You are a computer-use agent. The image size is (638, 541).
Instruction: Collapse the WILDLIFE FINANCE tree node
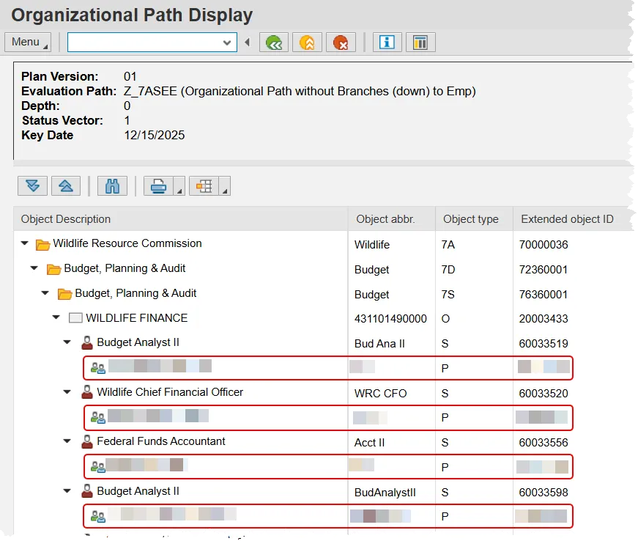tap(56, 318)
